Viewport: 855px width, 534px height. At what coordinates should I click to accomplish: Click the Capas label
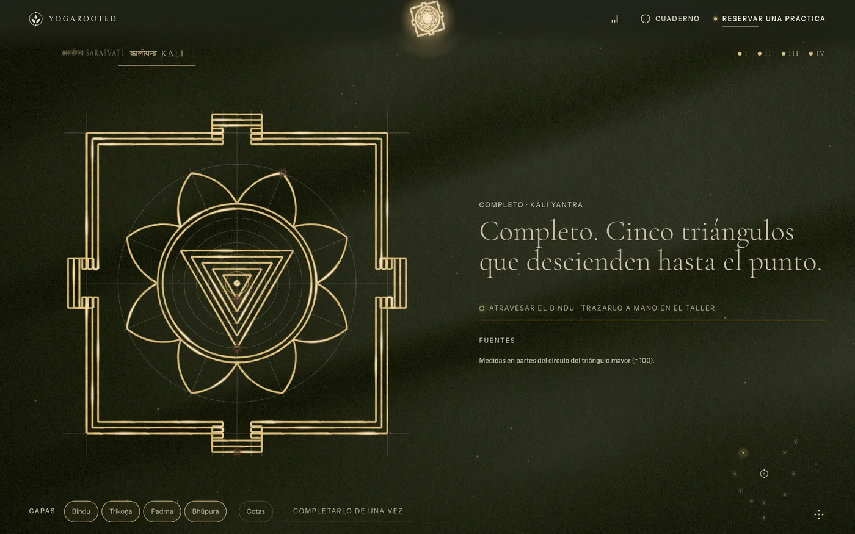(x=42, y=511)
